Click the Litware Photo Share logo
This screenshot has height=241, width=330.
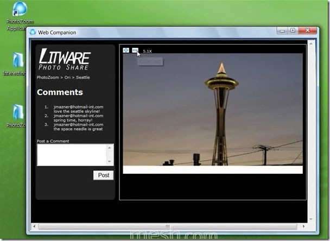click(65, 59)
